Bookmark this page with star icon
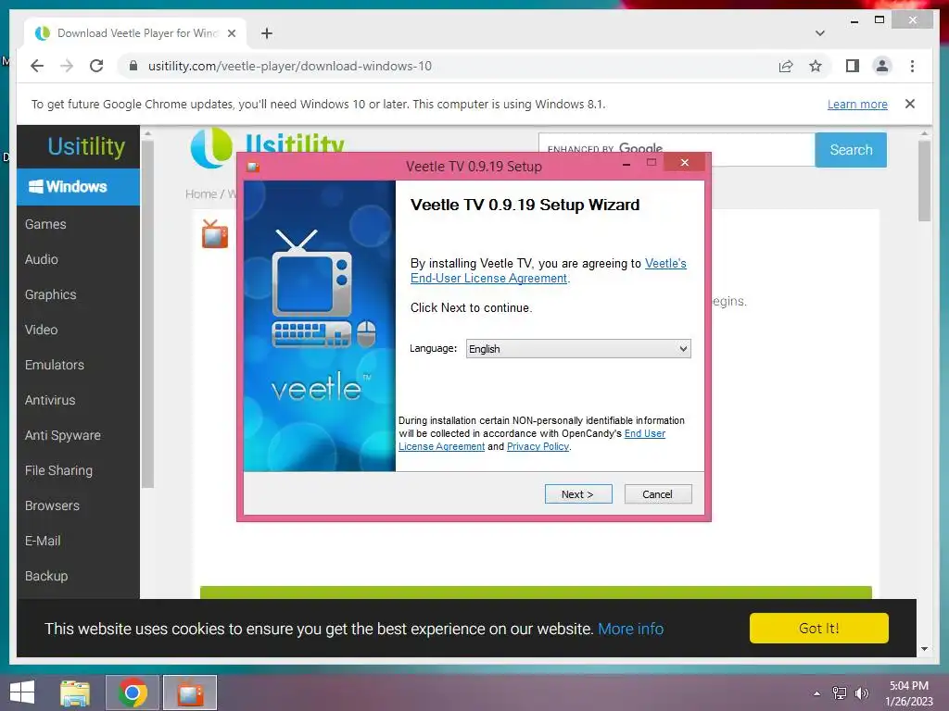This screenshot has height=711, width=949. click(816, 66)
